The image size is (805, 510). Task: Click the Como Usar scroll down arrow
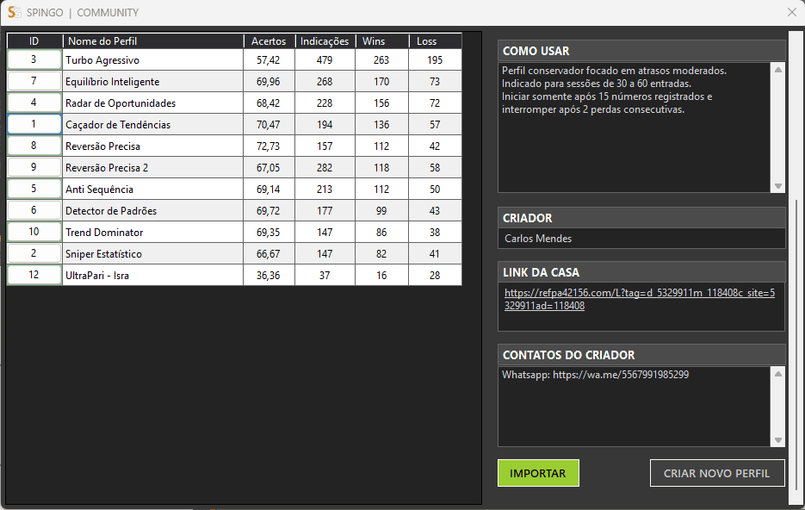(778, 186)
